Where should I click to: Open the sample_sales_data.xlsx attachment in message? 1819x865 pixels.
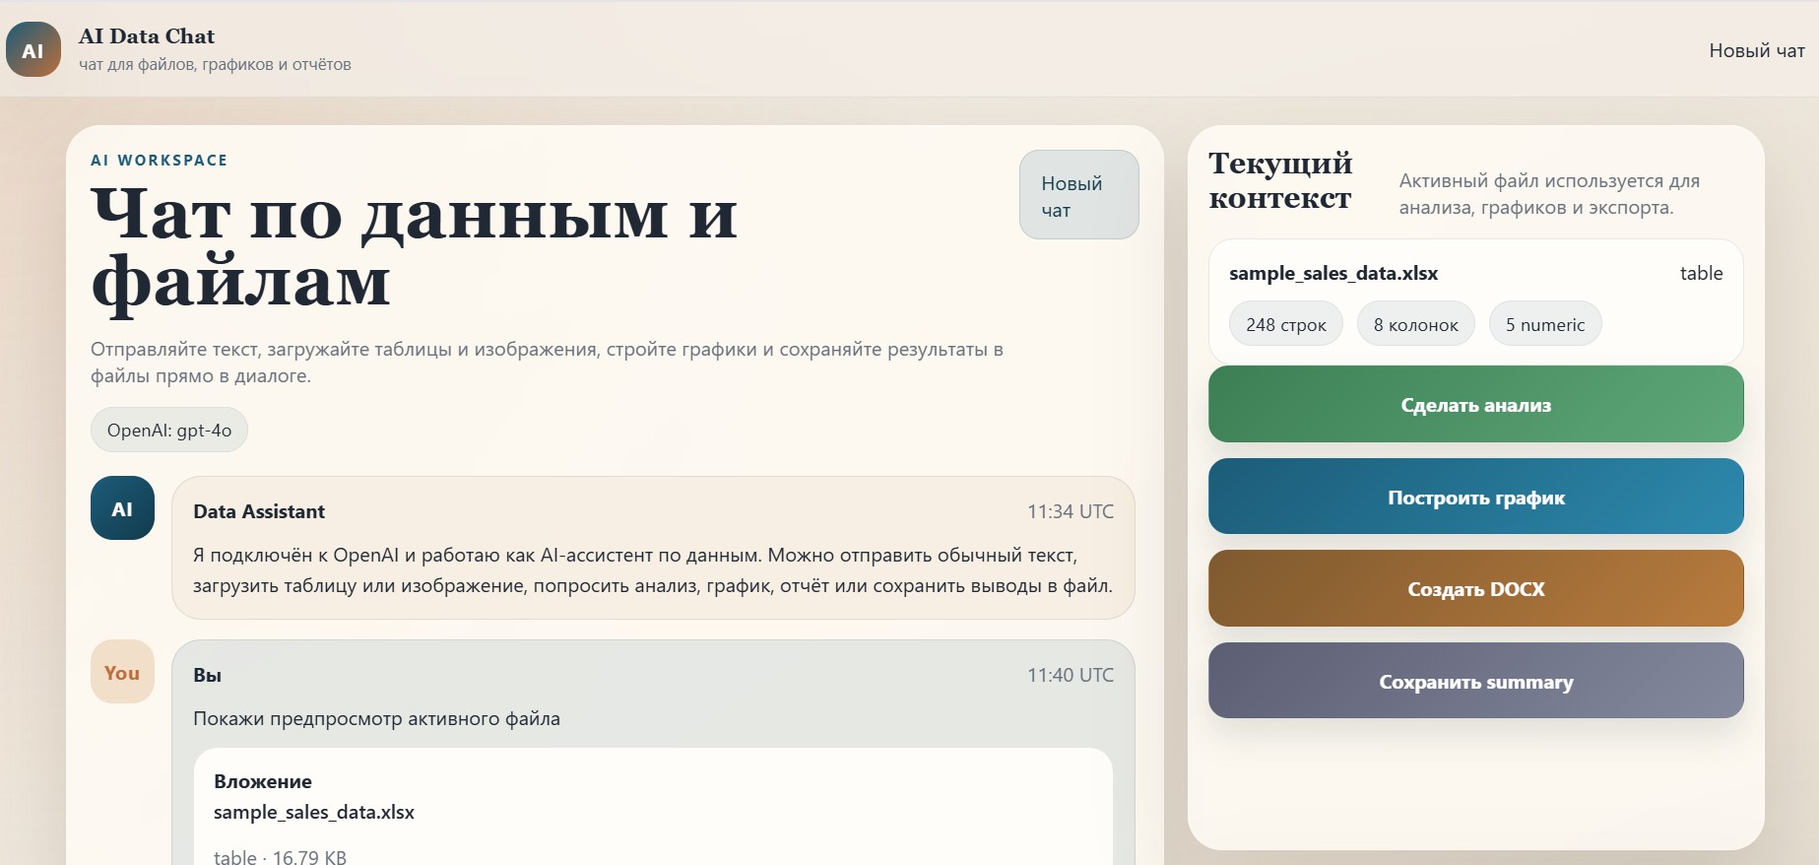coord(314,812)
